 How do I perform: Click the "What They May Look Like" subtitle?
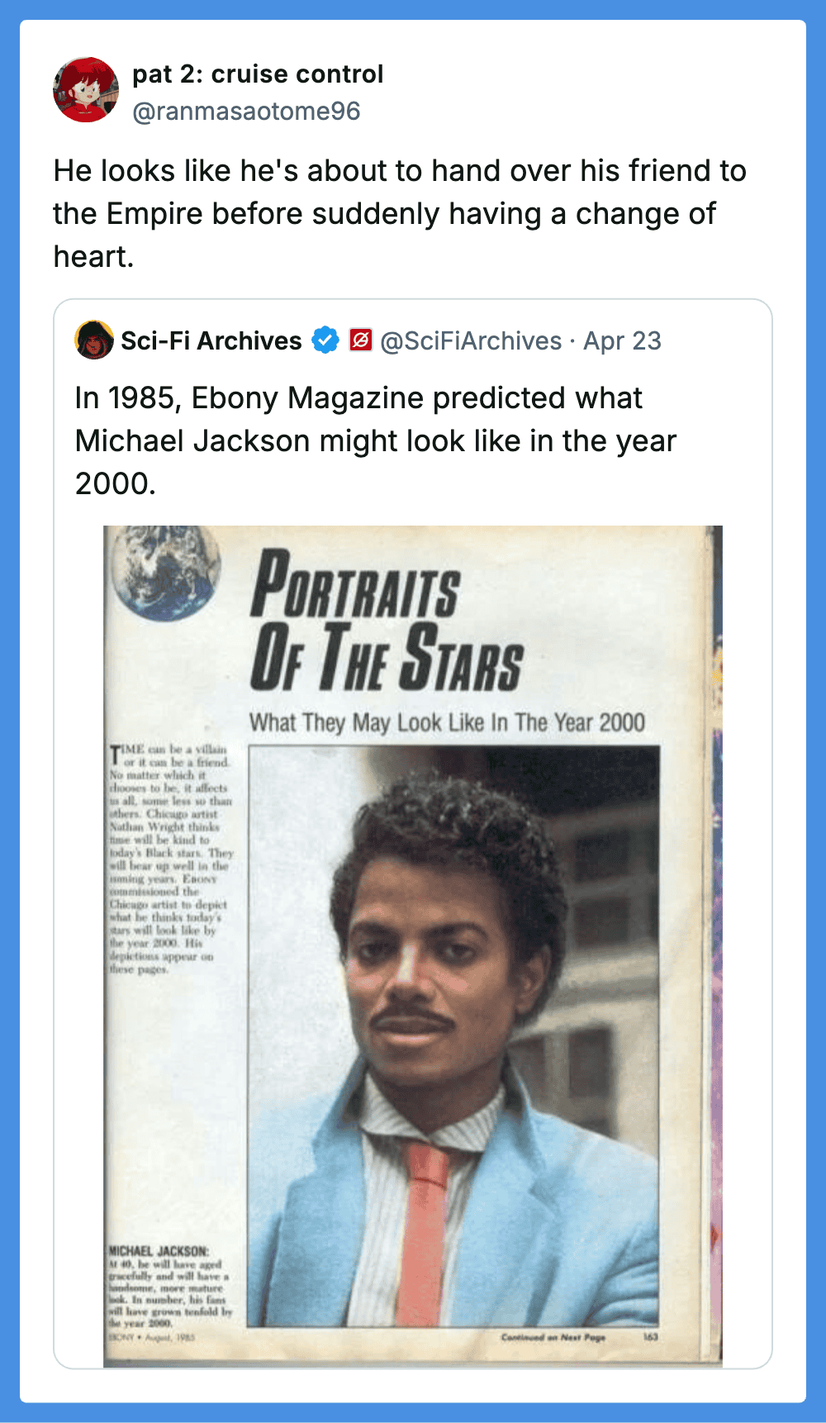pos(447,722)
